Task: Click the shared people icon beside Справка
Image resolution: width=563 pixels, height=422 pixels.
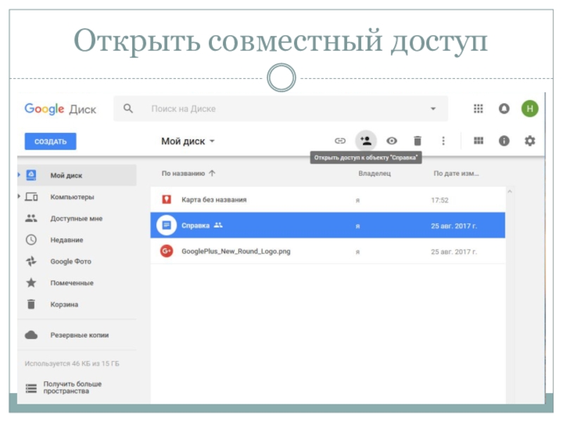Action: [x=218, y=225]
